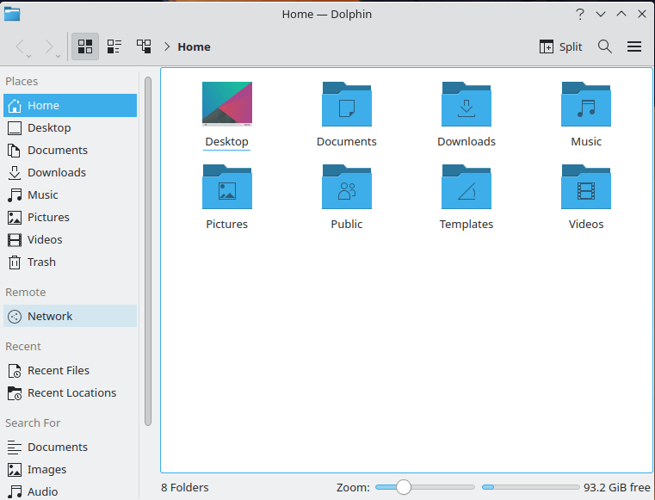Open Trash in Places sidebar
The width and height of the screenshot is (655, 500).
click(x=71, y=262)
